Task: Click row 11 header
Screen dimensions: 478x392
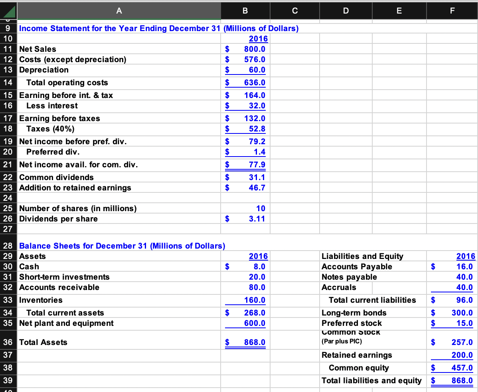Action: [x=9, y=49]
